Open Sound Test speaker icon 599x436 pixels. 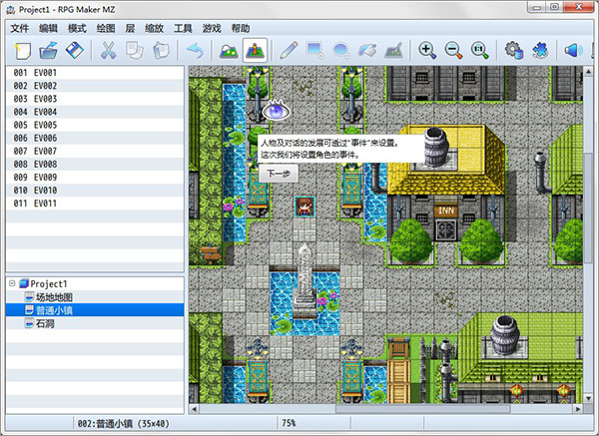pyautogui.click(x=573, y=51)
